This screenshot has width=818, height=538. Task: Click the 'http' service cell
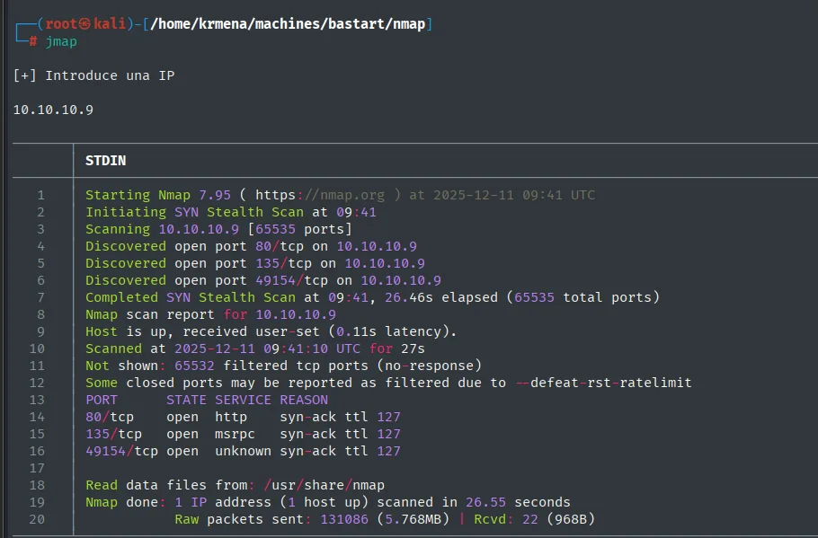(x=231, y=417)
